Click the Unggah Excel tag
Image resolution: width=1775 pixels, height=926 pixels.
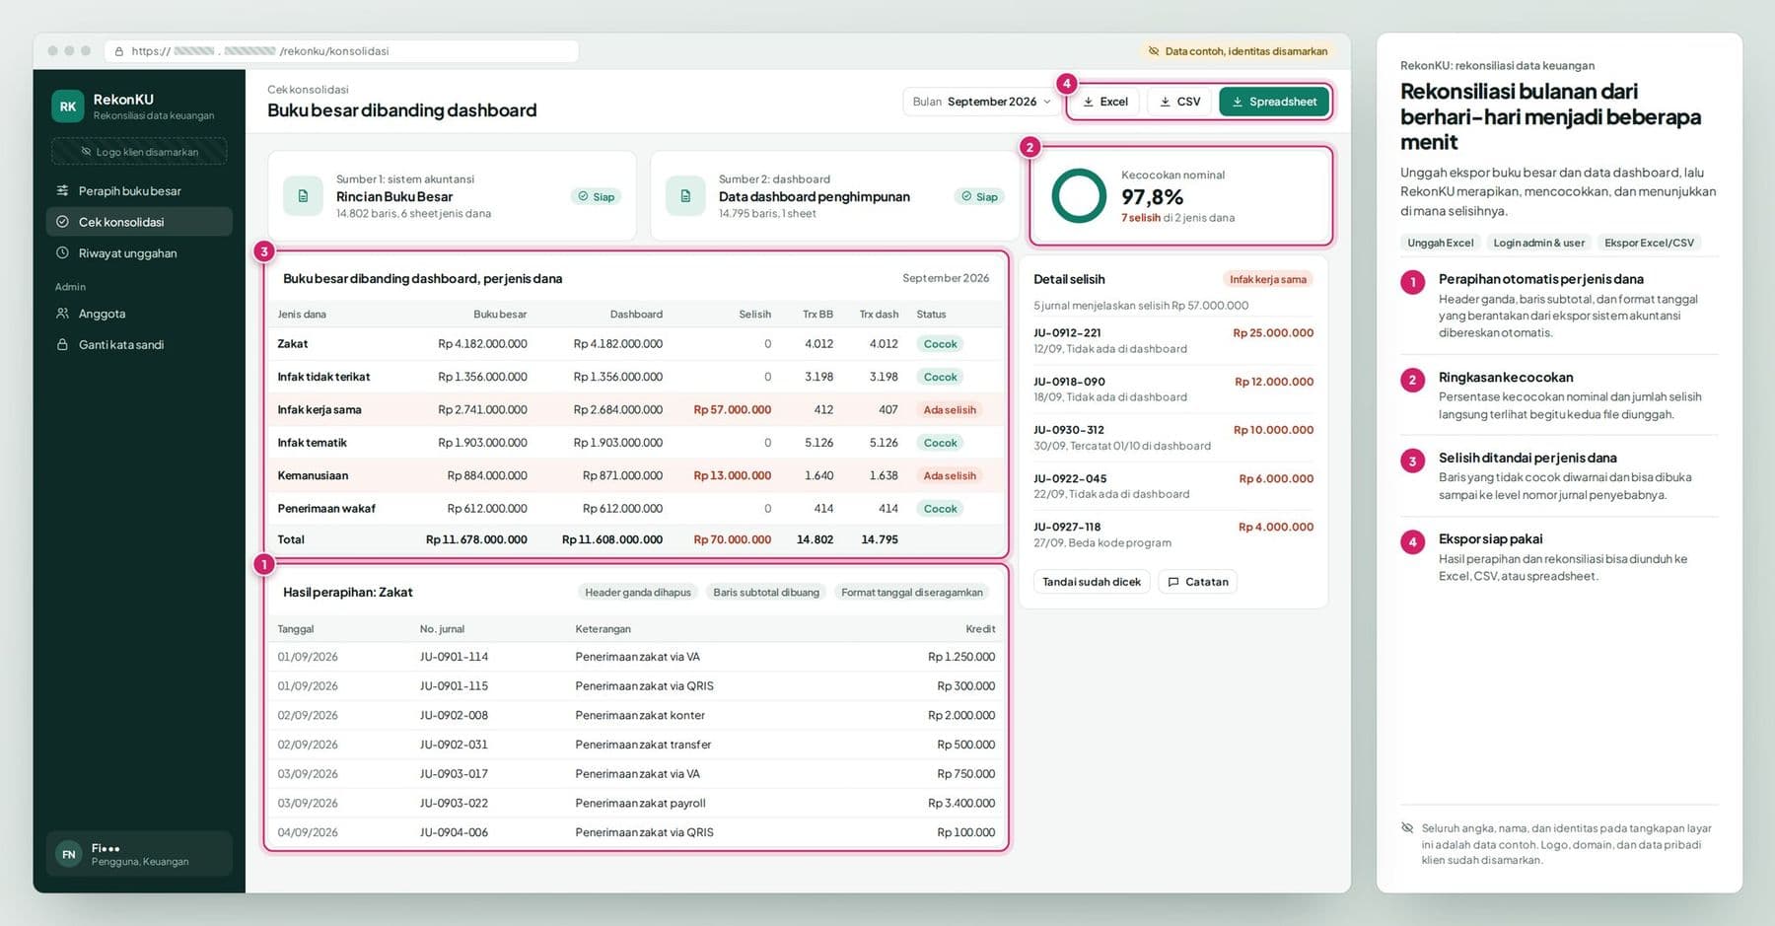click(1441, 243)
